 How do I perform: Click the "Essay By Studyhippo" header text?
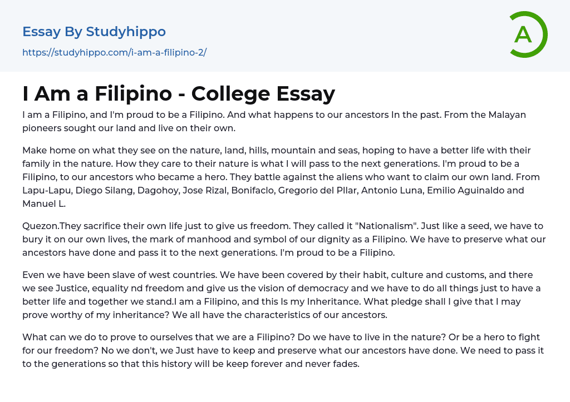click(x=94, y=32)
